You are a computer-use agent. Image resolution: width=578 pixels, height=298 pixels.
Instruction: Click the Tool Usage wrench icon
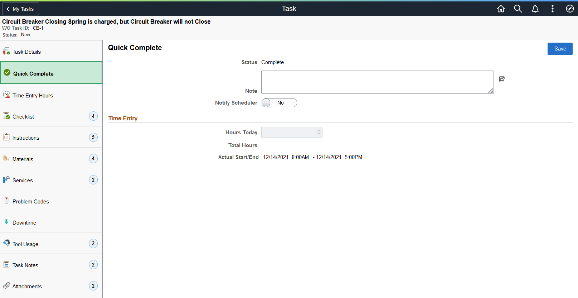[x=6, y=243]
